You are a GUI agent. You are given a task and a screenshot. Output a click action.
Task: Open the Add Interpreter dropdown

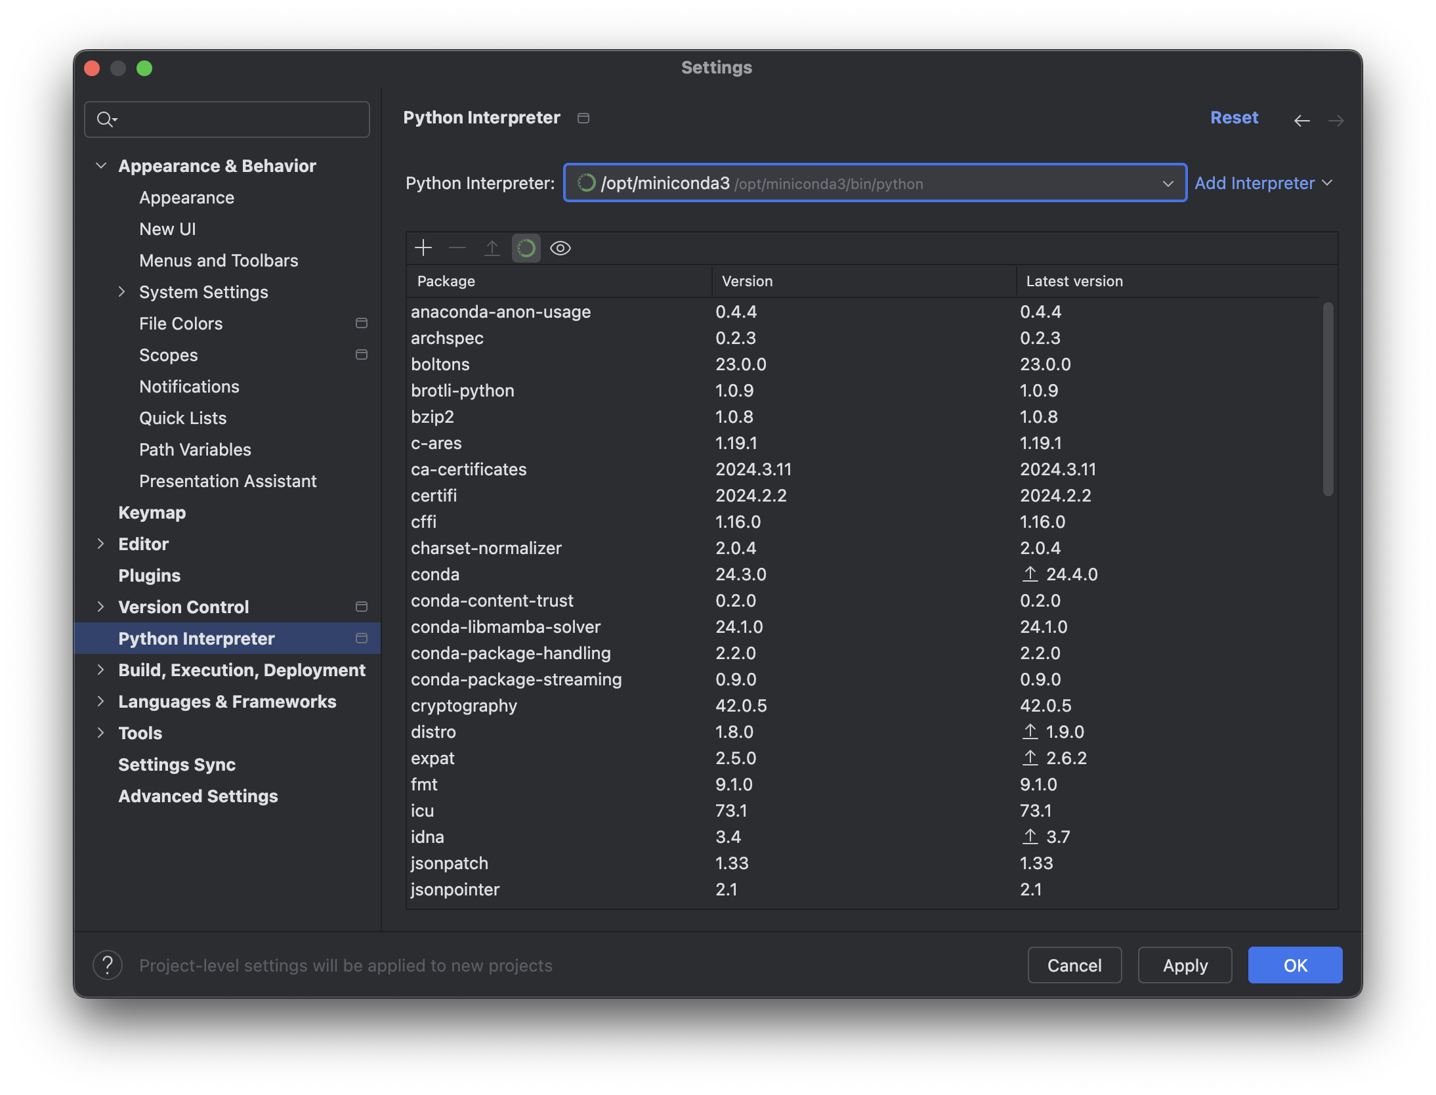pyautogui.click(x=1263, y=183)
